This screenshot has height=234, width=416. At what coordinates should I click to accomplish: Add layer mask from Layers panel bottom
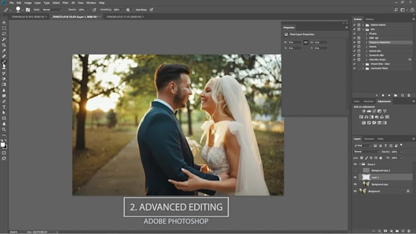(x=385, y=231)
